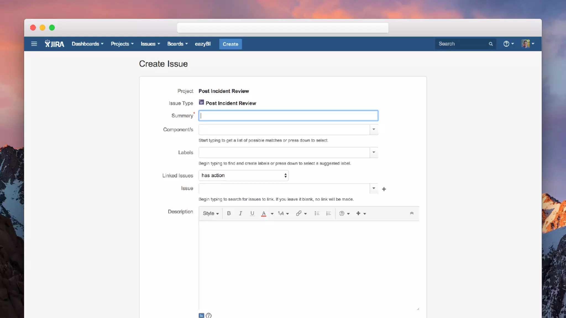Click the blue Create button
Image resolution: width=566 pixels, height=318 pixels.
click(x=230, y=44)
